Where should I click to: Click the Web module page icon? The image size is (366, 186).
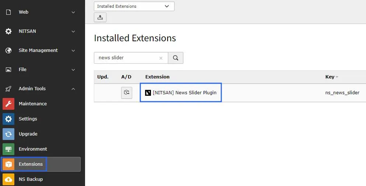[x=8, y=12]
